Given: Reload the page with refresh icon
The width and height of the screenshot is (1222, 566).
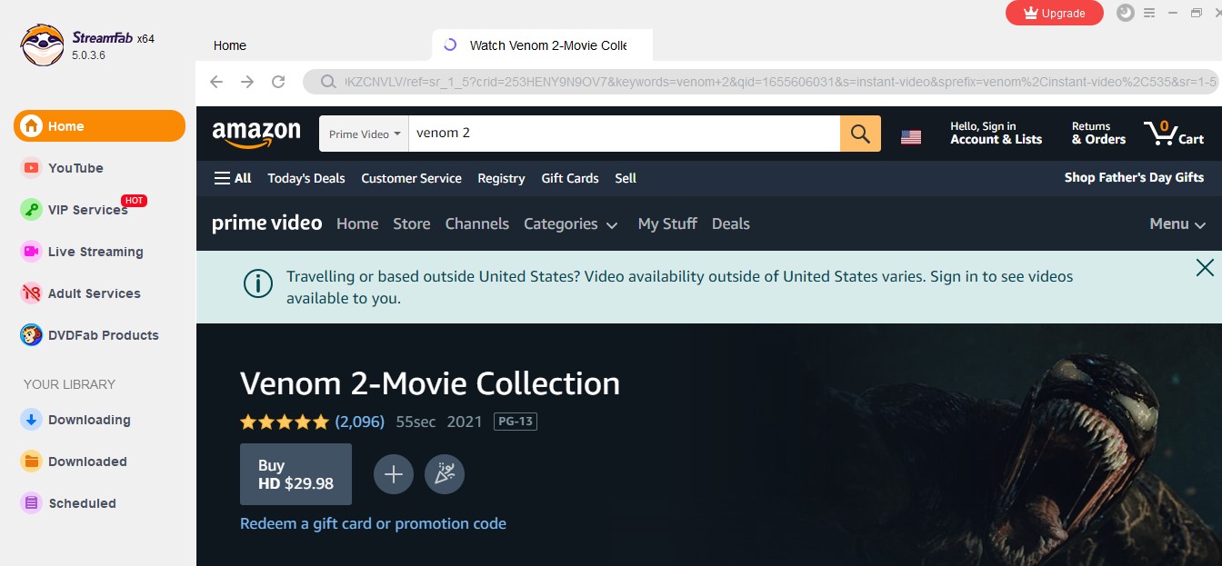Looking at the screenshot, I should click(x=278, y=82).
